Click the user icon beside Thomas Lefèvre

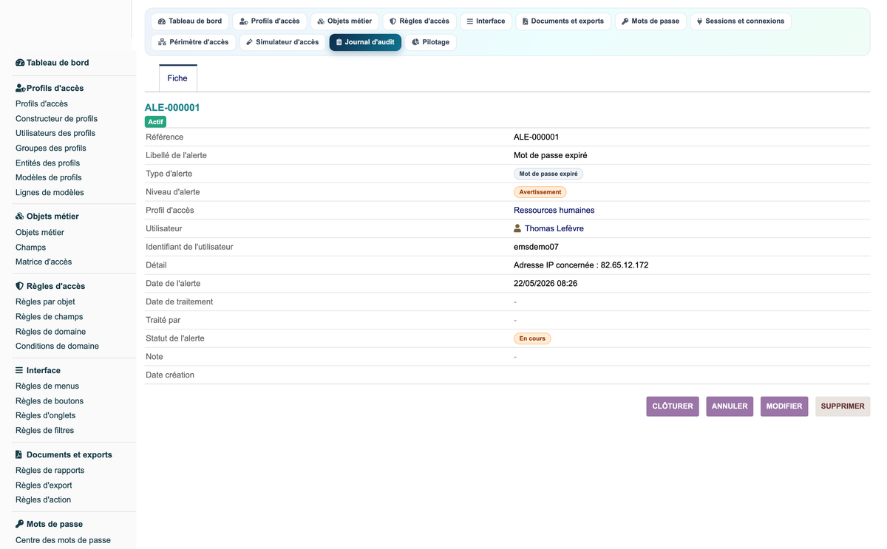(517, 228)
